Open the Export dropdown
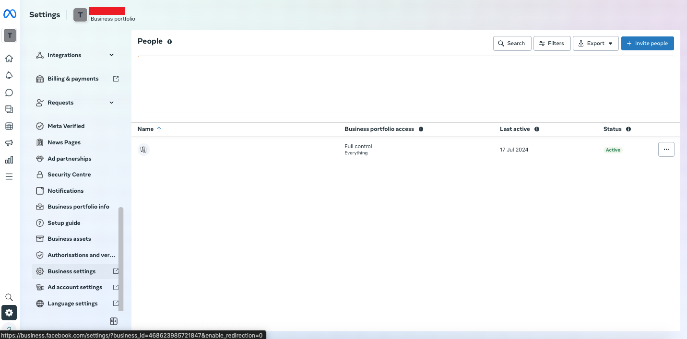The height and width of the screenshot is (339, 687). point(595,43)
